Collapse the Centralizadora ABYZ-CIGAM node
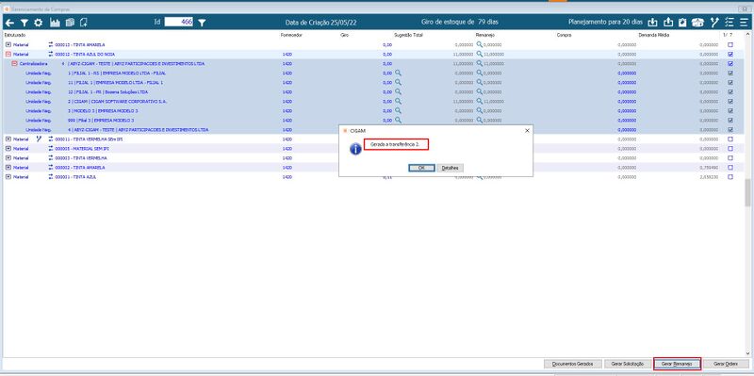This screenshot has width=754, height=376. (14, 63)
